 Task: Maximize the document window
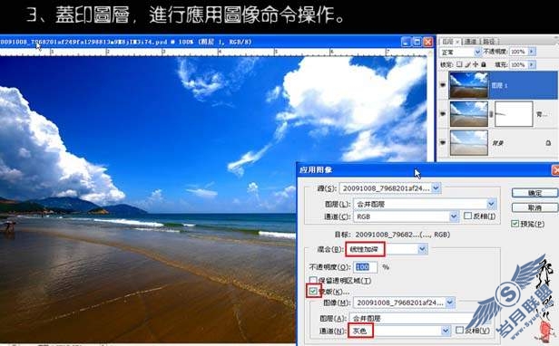417,42
